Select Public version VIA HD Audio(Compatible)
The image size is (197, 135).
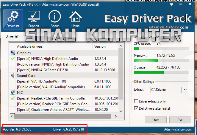click(x=64, y=87)
